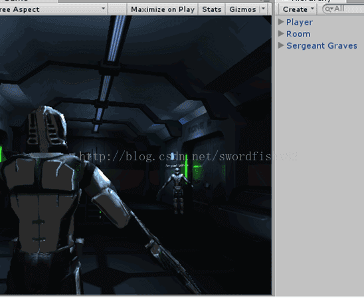Click the search magnifier icon in Hierarchy
Screen dimensions: 364x298
pos(329,9)
